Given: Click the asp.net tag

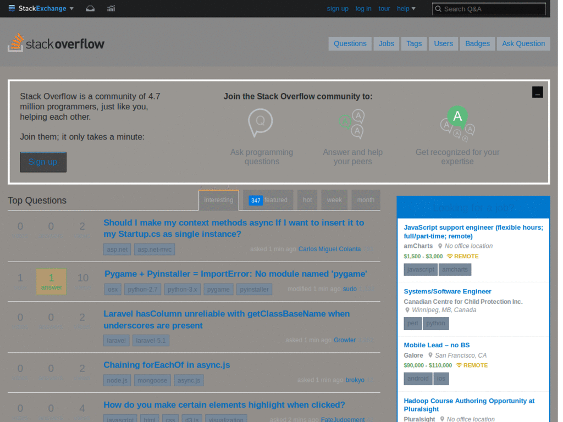Looking at the screenshot, I should click(x=117, y=249).
